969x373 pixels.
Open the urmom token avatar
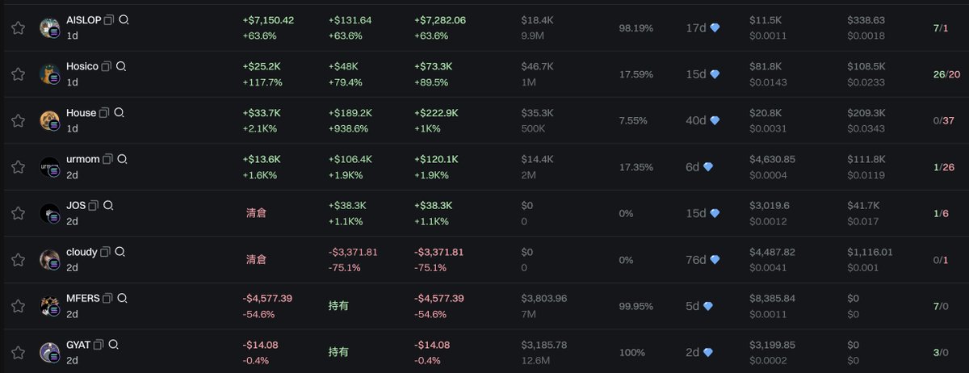[x=50, y=167]
